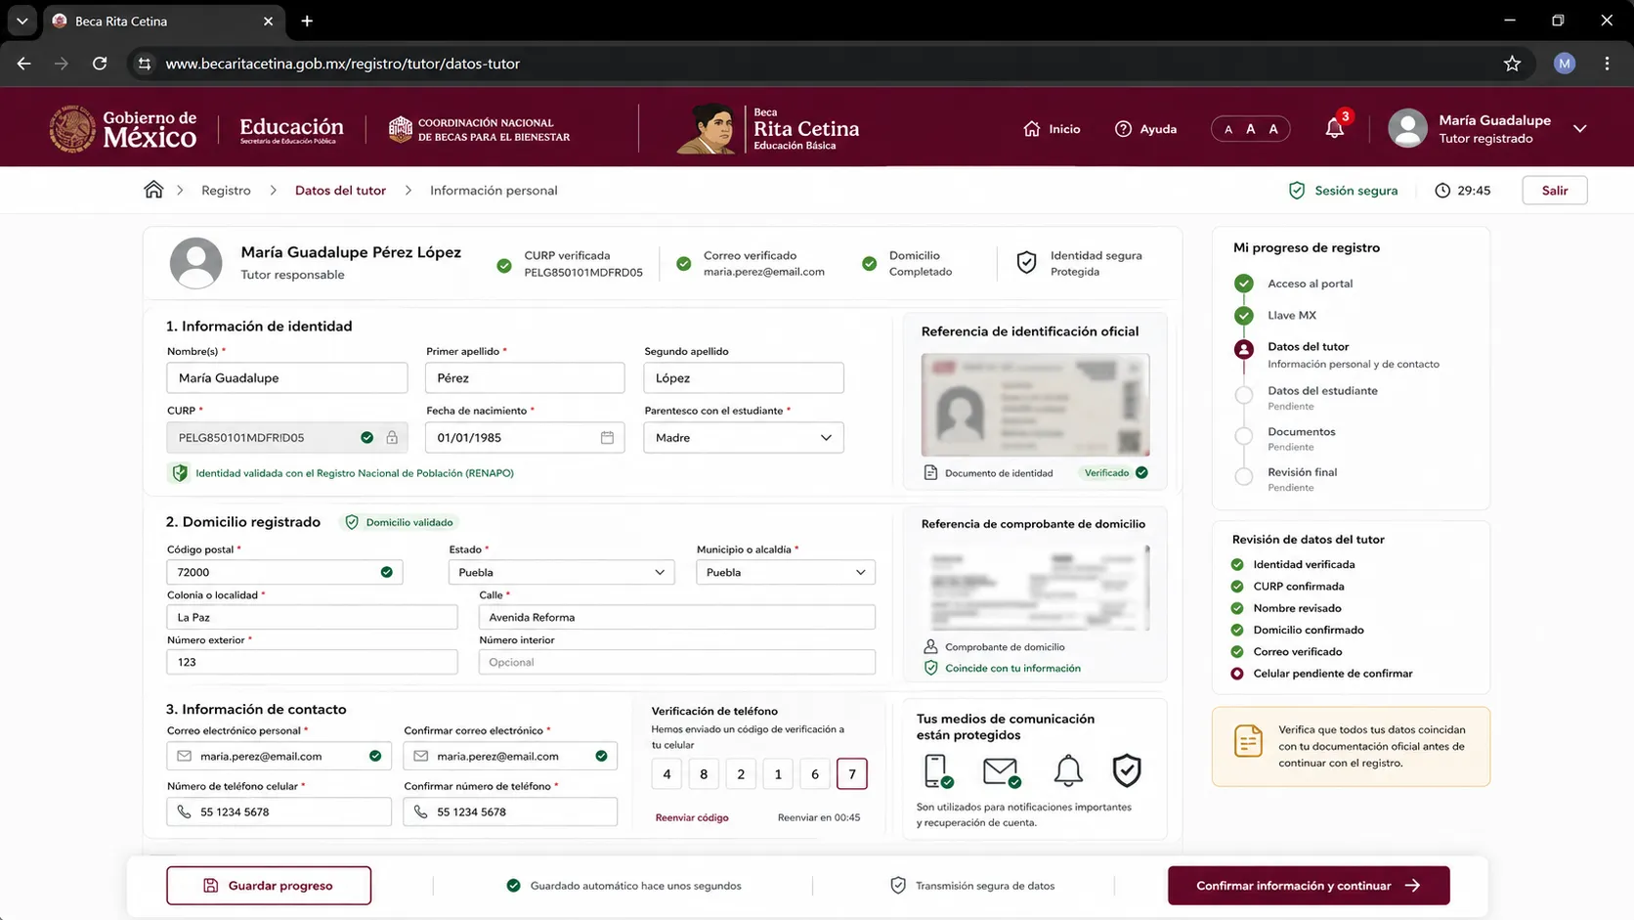Go to Registro in the breadcrumb
Image resolution: width=1634 pixels, height=920 pixels.
pos(226,191)
